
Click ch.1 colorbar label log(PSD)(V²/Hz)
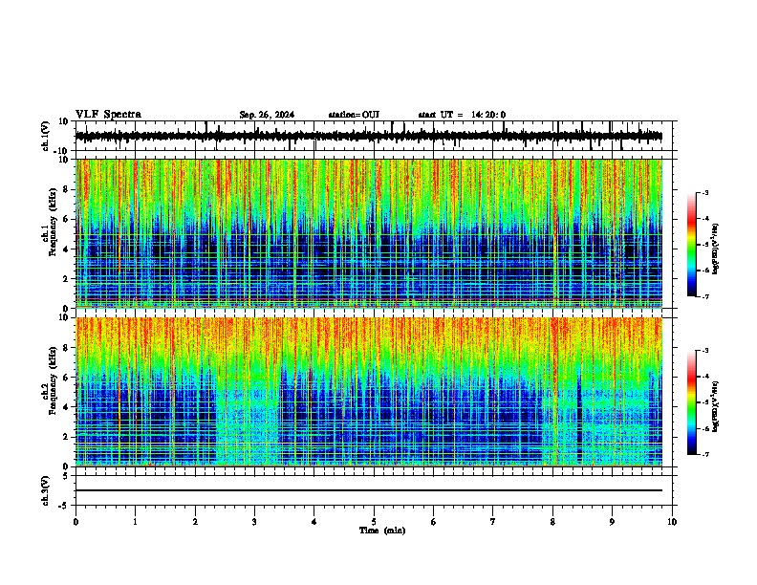click(x=715, y=249)
